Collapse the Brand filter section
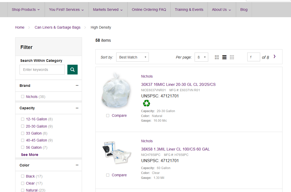The image size is (291, 192). pos(77,86)
